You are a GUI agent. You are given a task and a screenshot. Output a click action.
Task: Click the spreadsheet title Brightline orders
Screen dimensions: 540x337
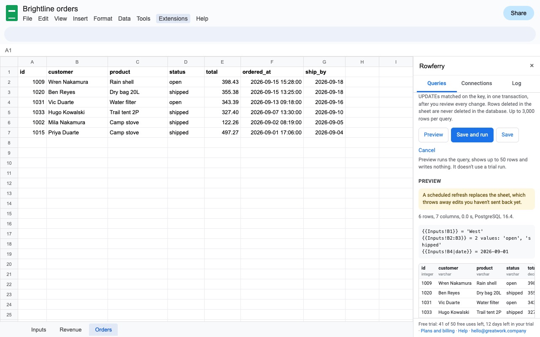[x=50, y=9]
